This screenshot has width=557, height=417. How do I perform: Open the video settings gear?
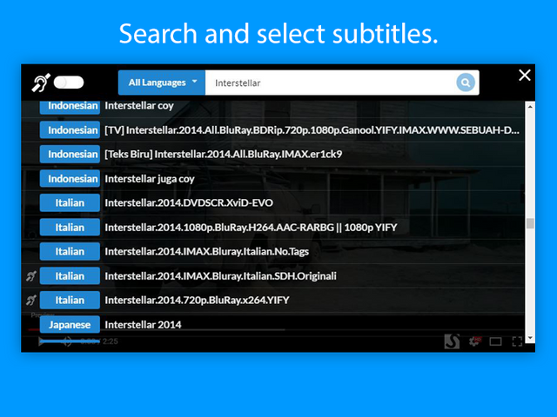(474, 341)
